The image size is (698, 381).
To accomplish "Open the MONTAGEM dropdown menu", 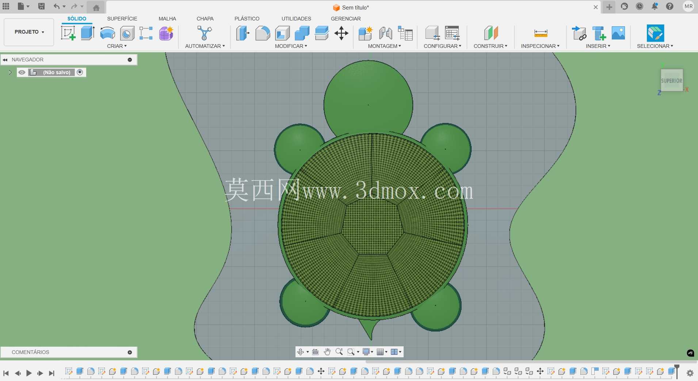I will (385, 46).
